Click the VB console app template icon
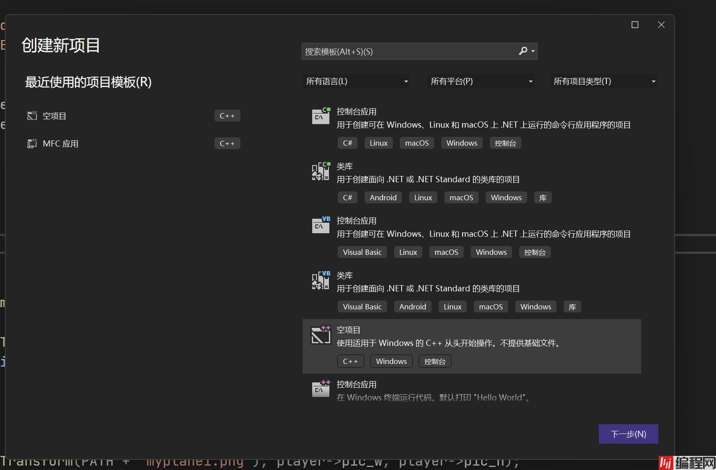 point(321,225)
